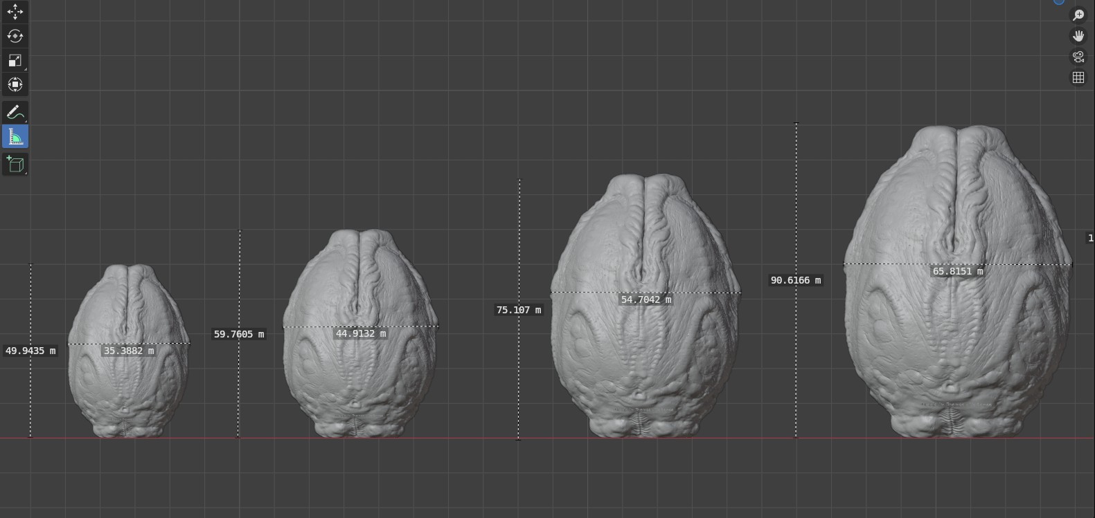
Task: Click the Pan view hand icon
Action: tap(1078, 36)
